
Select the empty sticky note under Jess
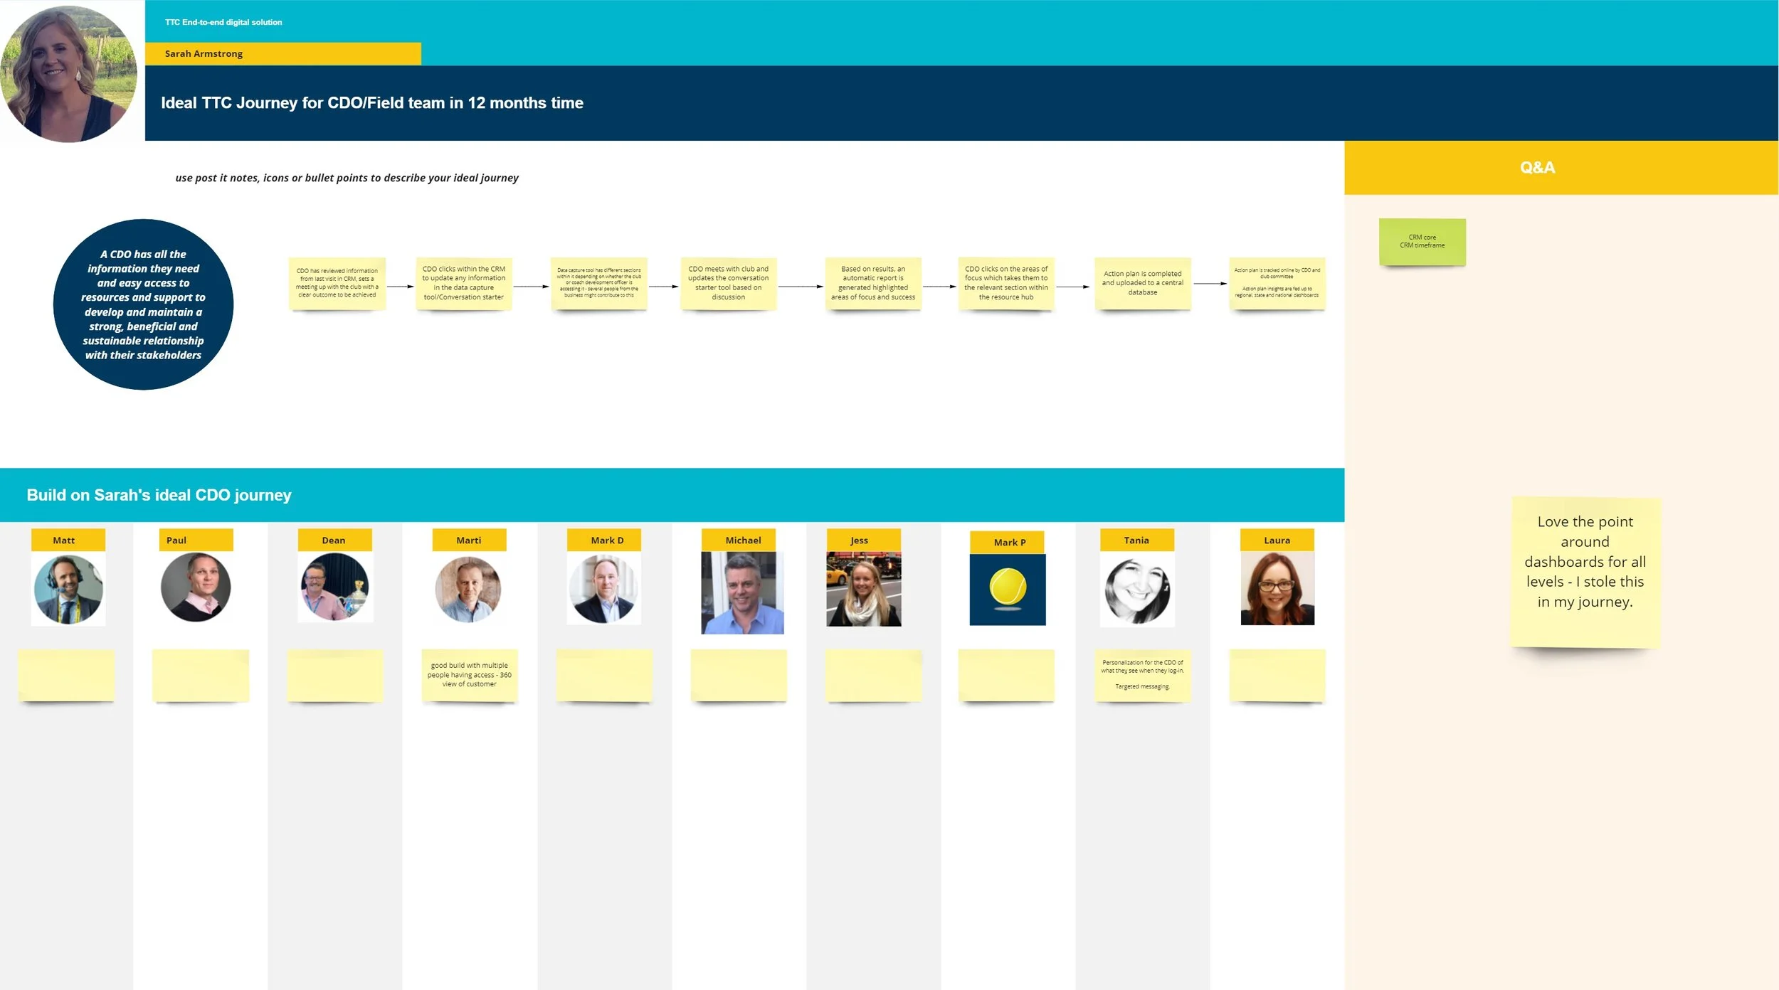point(872,675)
